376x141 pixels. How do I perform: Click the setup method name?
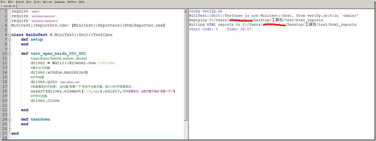coord(37,40)
